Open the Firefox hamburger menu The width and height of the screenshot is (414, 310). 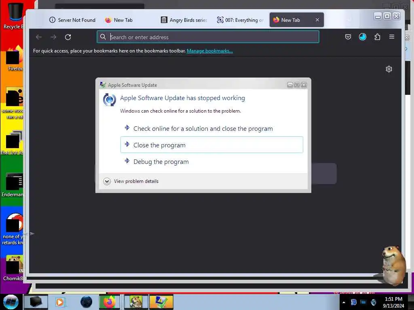pos(391,37)
